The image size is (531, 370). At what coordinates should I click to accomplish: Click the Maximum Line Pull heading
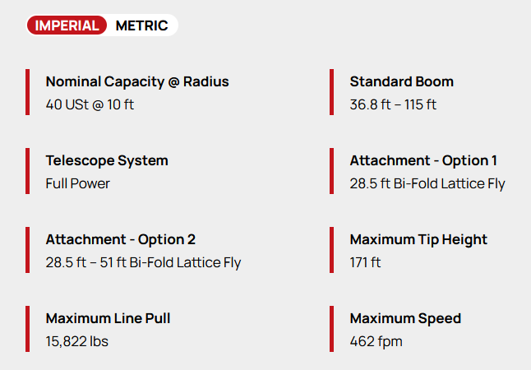click(109, 318)
